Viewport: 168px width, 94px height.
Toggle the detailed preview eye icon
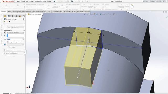(9, 21)
